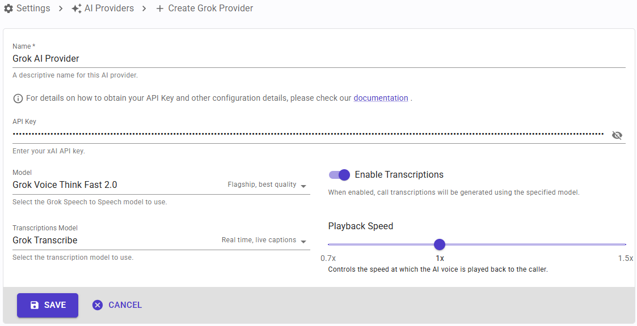Image resolution: width=637 pixels, height=326 pixels.
Task: Click the AI Providers sparkle icon
Action: [77, 8]
